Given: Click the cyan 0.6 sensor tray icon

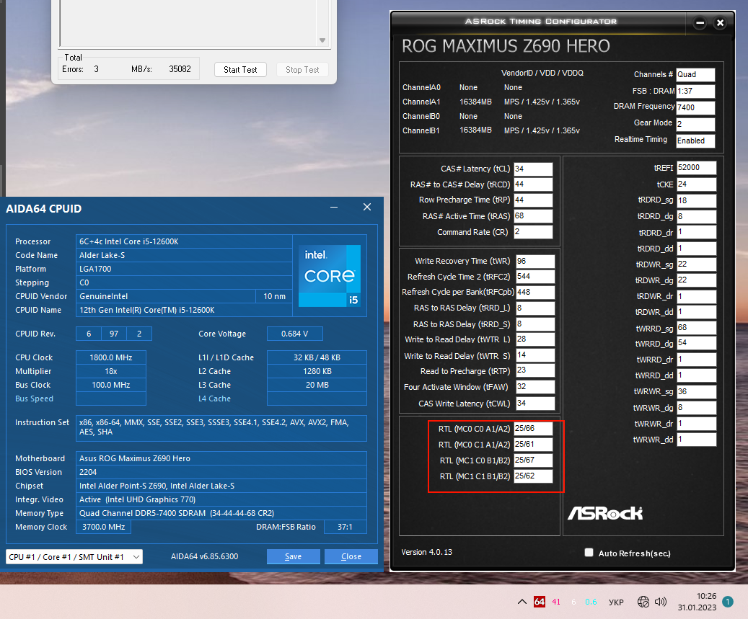Looking at the screenshot, I should tap(591, 602).
